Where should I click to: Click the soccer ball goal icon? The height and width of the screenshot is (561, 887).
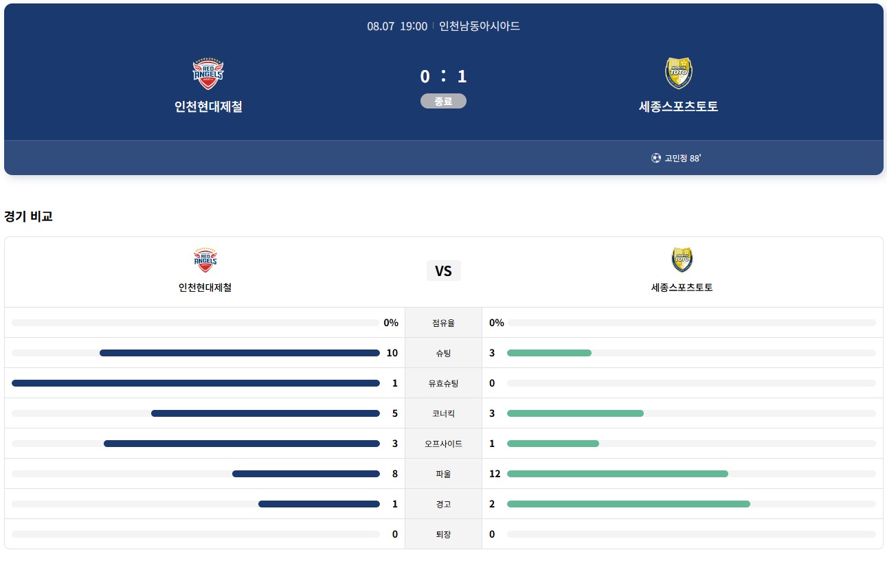pyautogui.click(x=655, y=158)
